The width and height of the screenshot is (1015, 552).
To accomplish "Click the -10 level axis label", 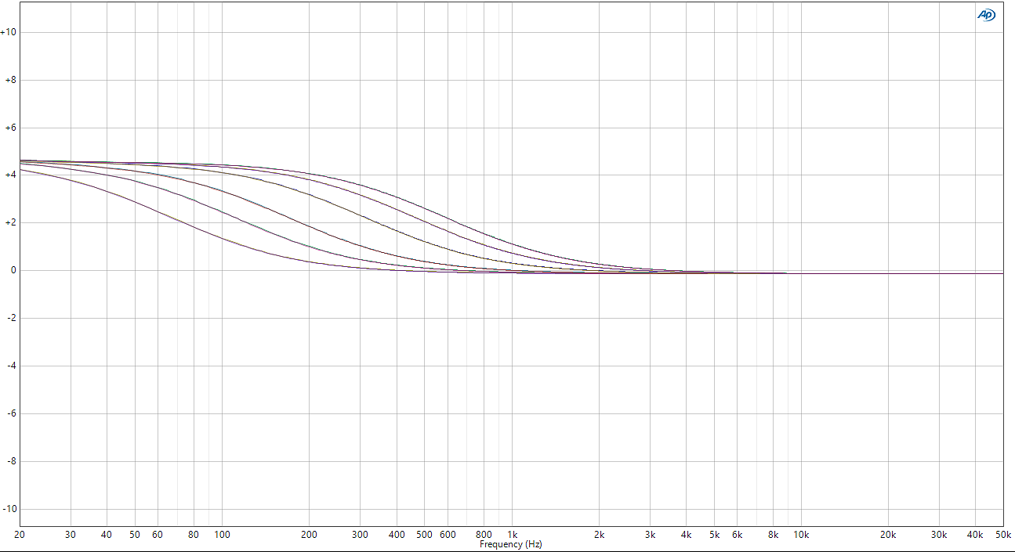I will tap(9, 509).
